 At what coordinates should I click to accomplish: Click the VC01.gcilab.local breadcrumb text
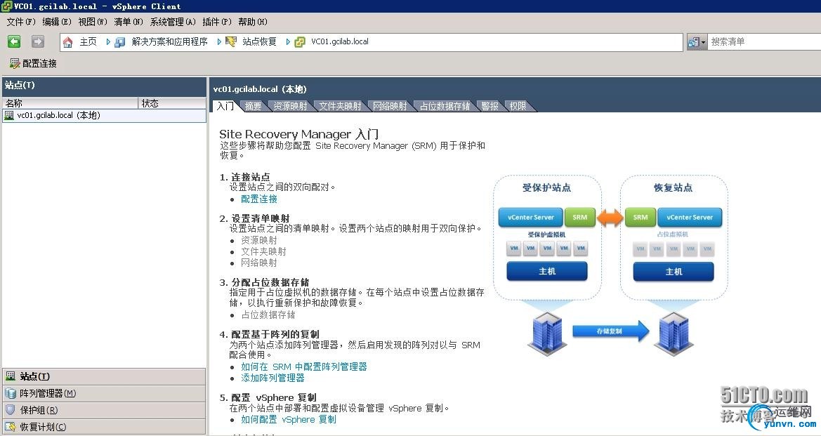click(x=340, y=42)
